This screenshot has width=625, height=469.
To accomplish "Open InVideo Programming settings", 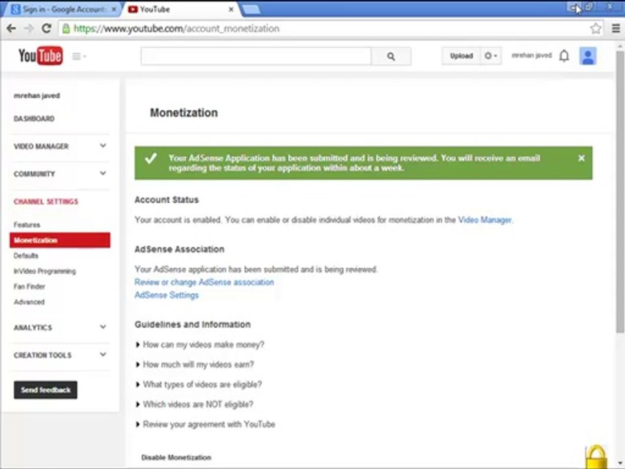I will pos(45,271).
